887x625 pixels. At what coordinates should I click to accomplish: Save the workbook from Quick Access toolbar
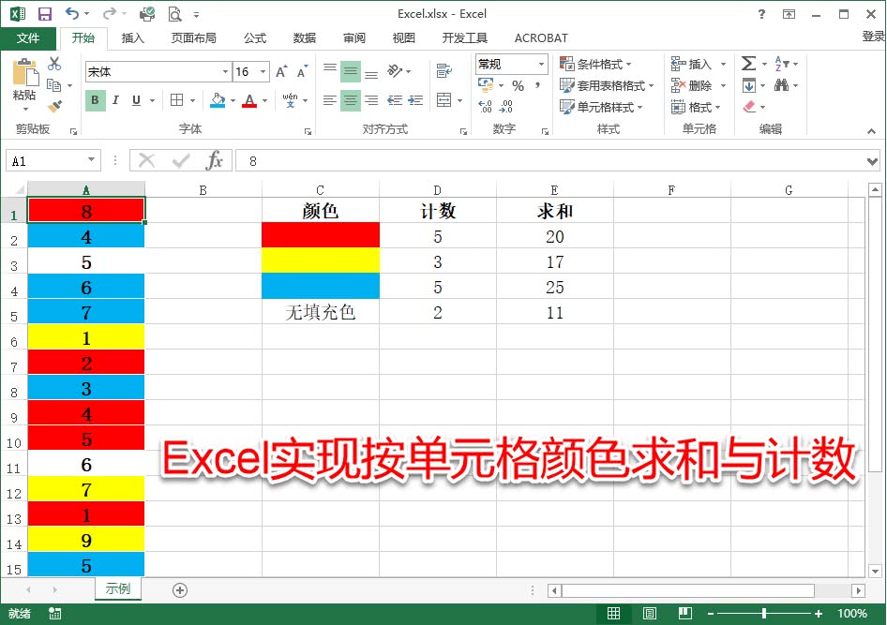coord(44,15)
